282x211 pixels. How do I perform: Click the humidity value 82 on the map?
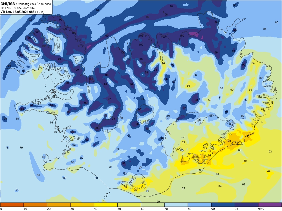point(43,157)
